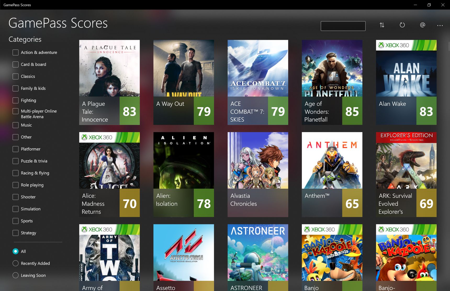
Task: Check the Racing & flying category
Action: (15, 173)
